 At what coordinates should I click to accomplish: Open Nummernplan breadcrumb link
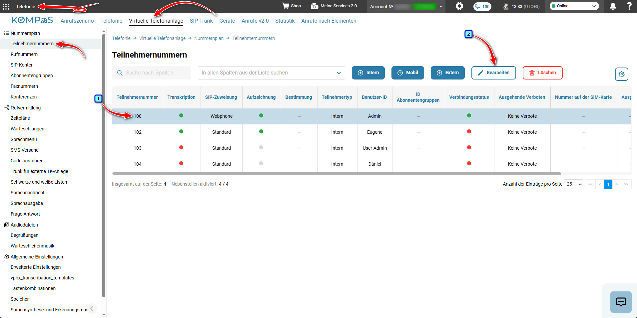click(x=209, y=38)
